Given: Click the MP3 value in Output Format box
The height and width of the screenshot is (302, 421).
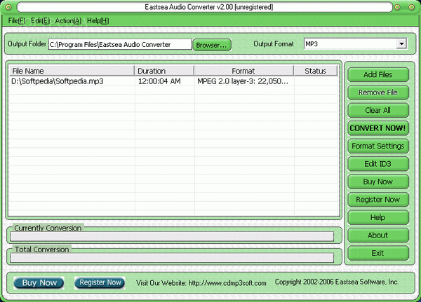Looking at the screenshot, I should click(x=312, y=43).
